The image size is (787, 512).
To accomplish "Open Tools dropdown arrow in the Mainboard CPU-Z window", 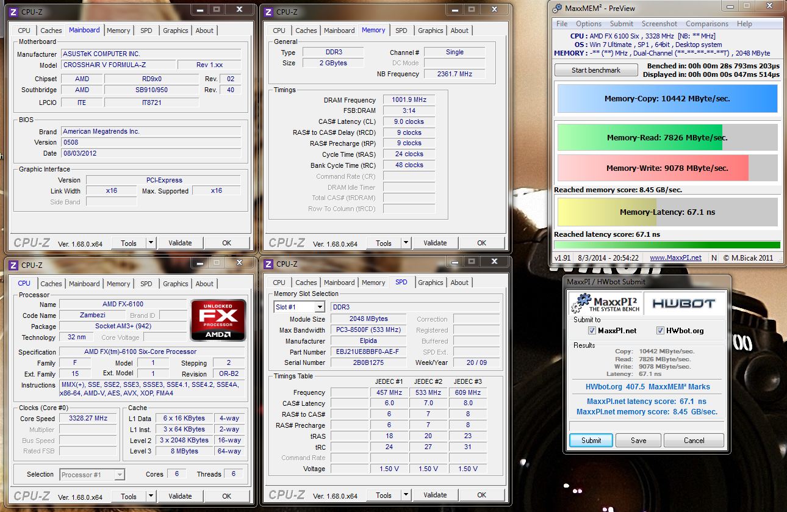I will click(151, 243).
